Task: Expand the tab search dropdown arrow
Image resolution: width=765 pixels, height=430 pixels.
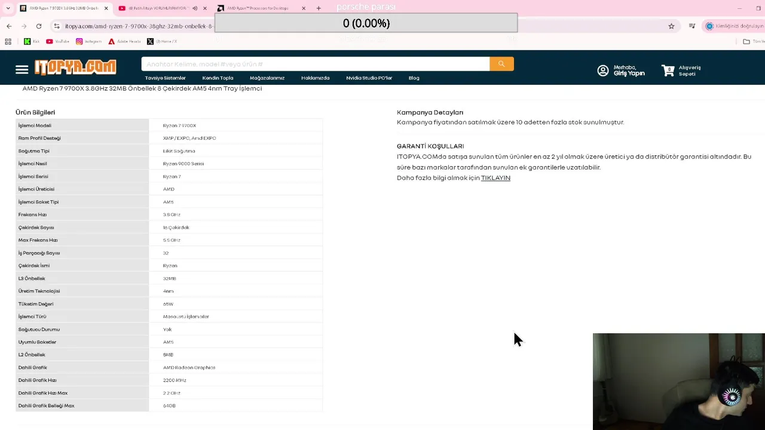Action: pyautogui.click(x=8, y=8)
